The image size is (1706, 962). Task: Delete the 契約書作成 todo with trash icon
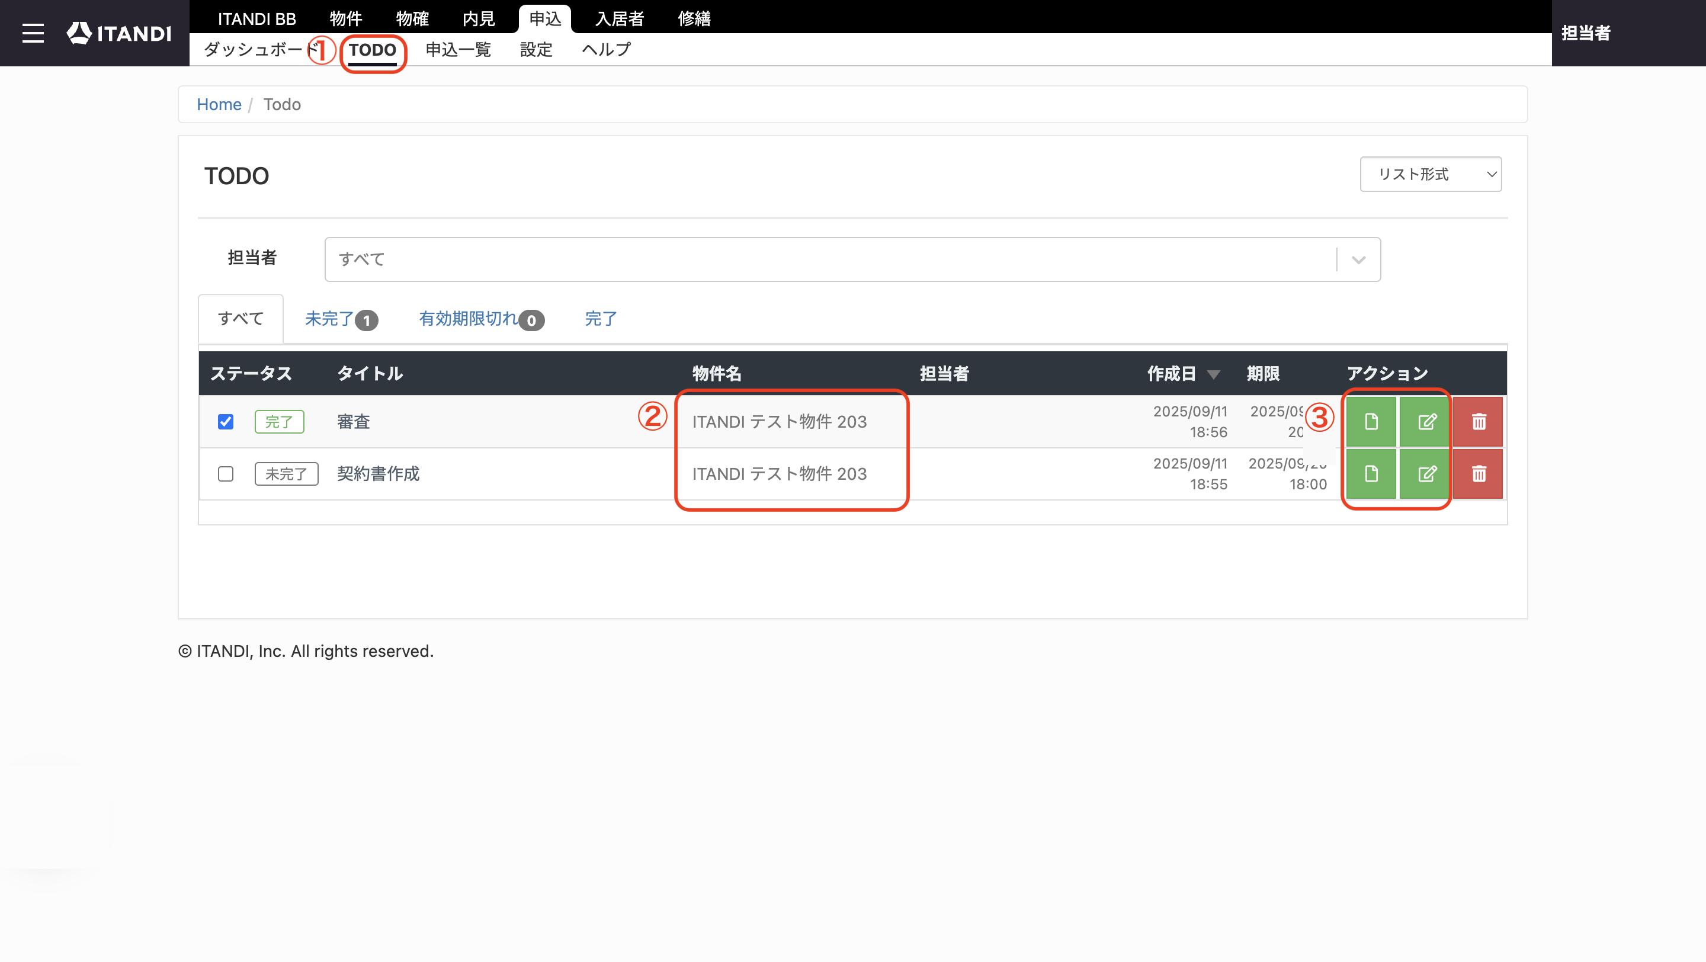point(1478,474)
